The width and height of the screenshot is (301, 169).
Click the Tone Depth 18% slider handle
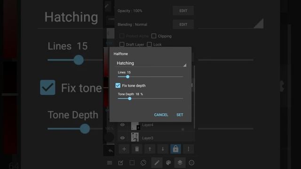(x=130, y=99)
